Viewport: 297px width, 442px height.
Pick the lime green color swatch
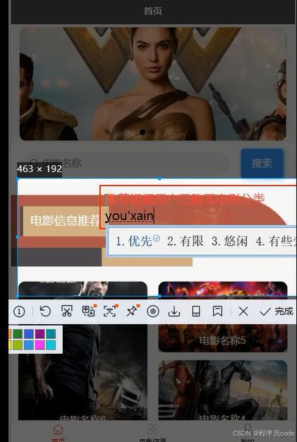point(18,345)
